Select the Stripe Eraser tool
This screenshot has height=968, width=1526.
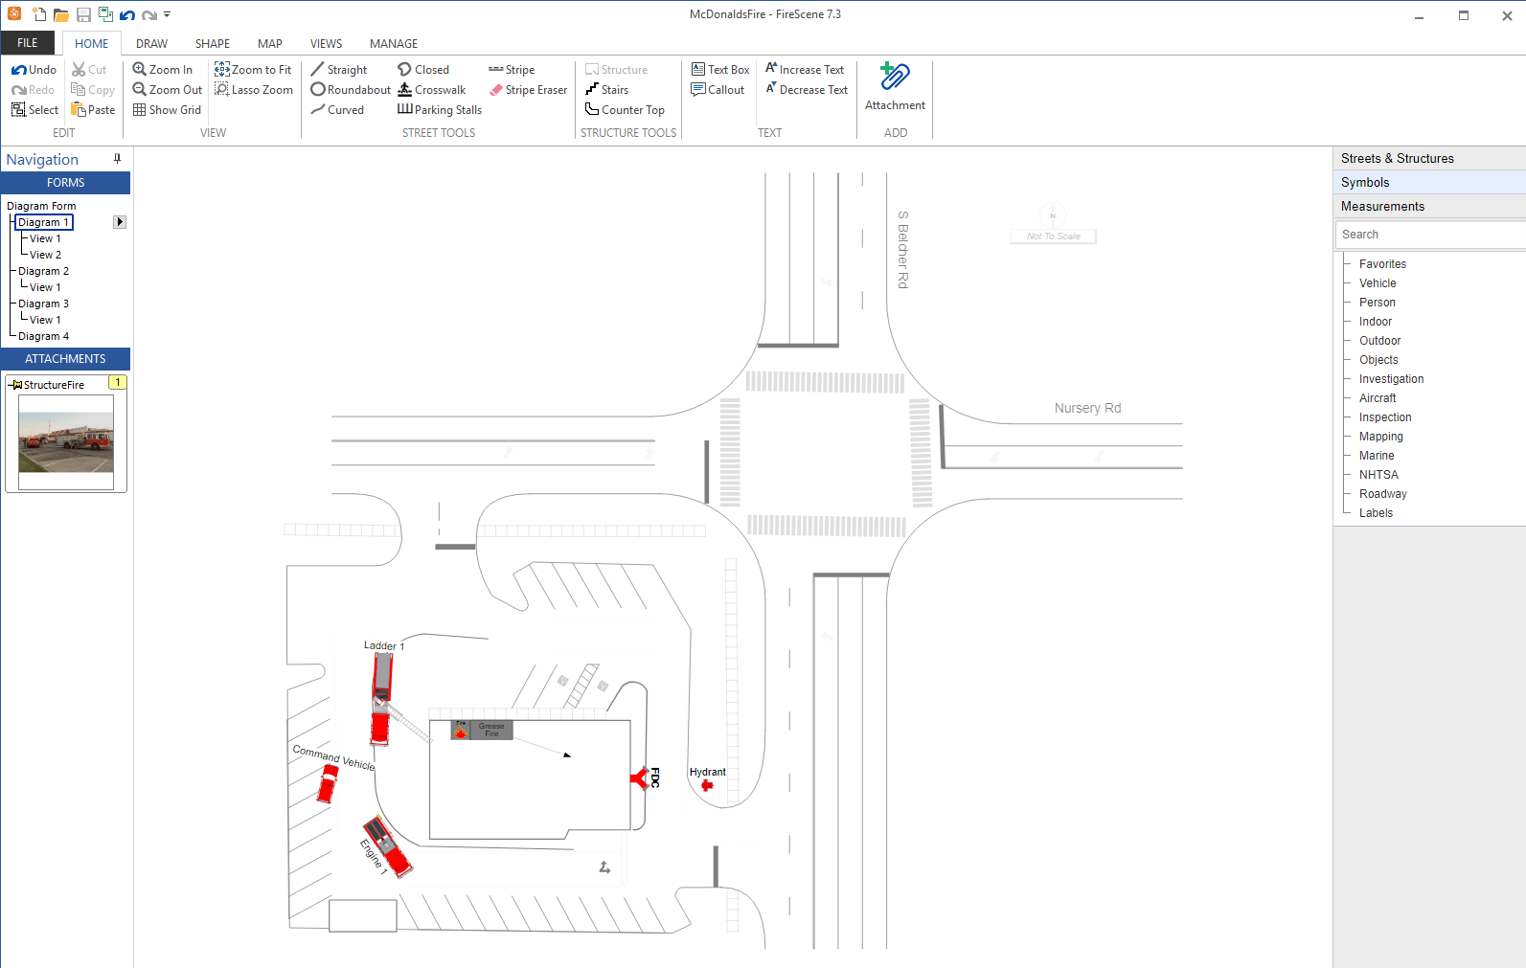point(528,90)
